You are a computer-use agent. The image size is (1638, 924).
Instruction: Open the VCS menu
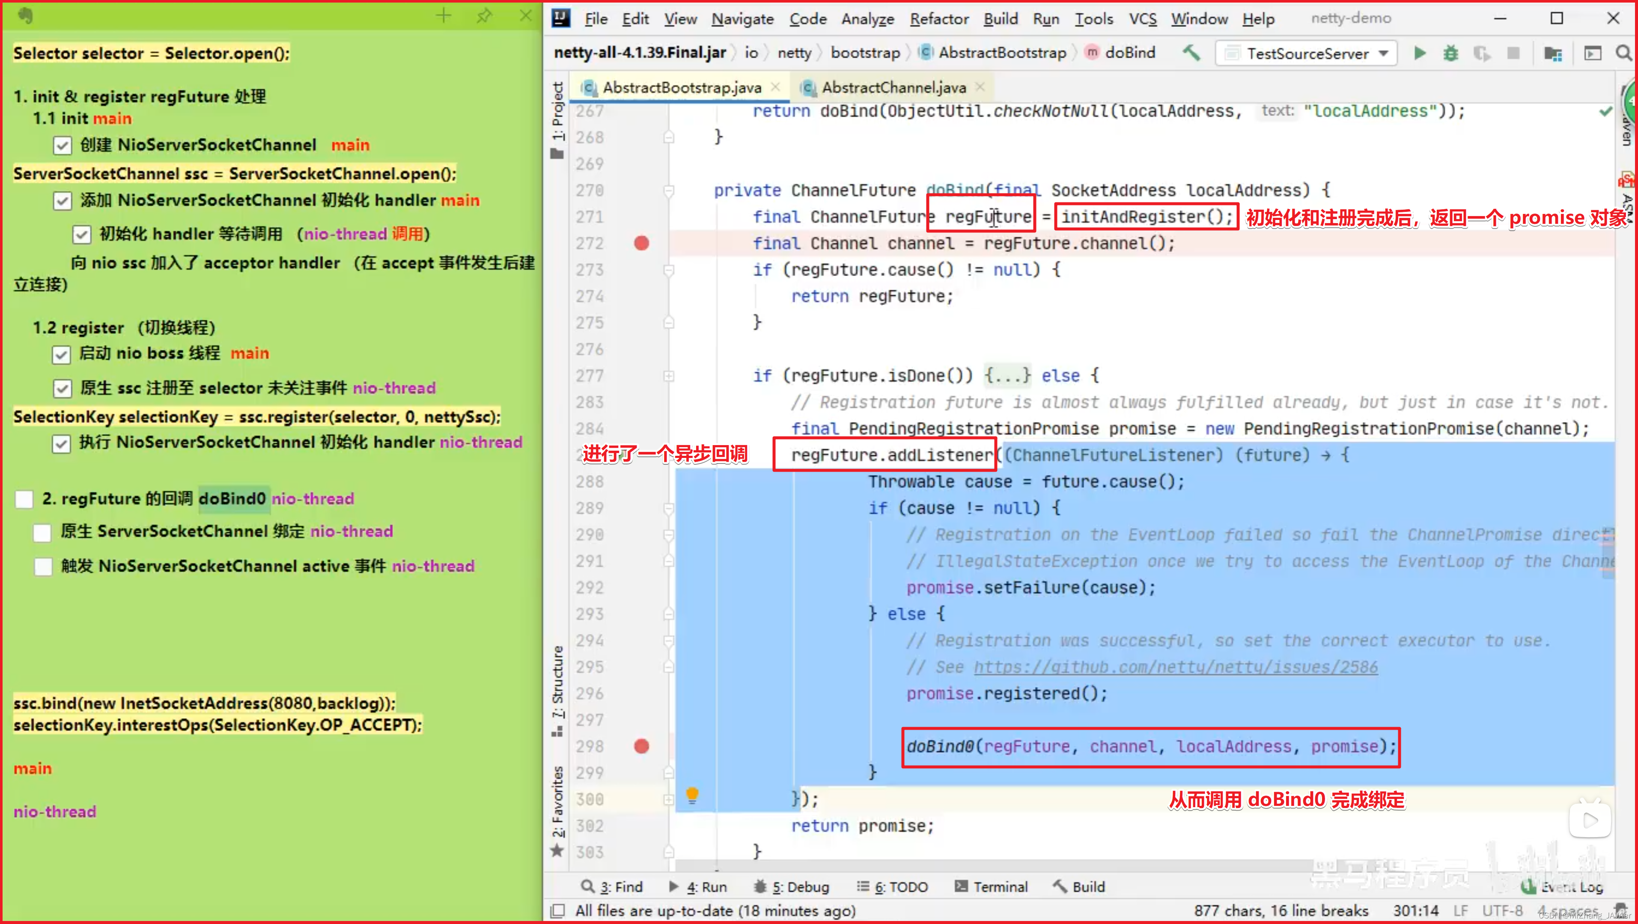[x=1143, y=19]
